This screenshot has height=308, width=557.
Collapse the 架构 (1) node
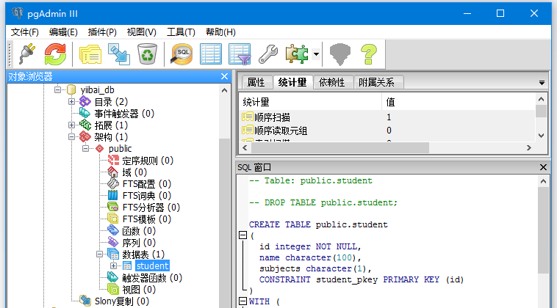[x=71, y=137]
